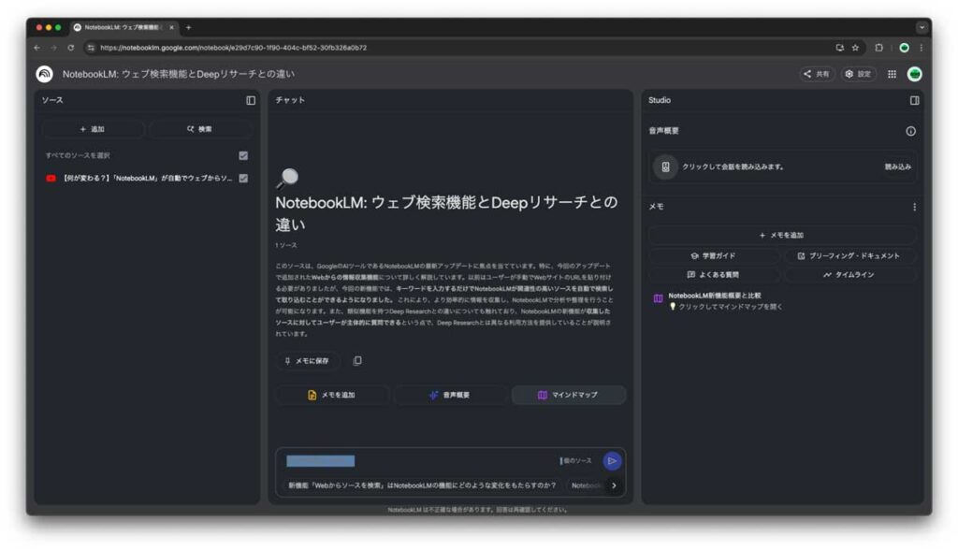The height and width of the screenshot is (550, 958).
Task: Toggle the すべてのソースを選択 checkbox
Action: pyautogui.click(x=243, y=156)
